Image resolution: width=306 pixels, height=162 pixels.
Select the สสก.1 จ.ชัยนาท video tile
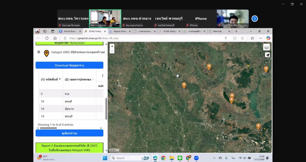click(105, 19)
